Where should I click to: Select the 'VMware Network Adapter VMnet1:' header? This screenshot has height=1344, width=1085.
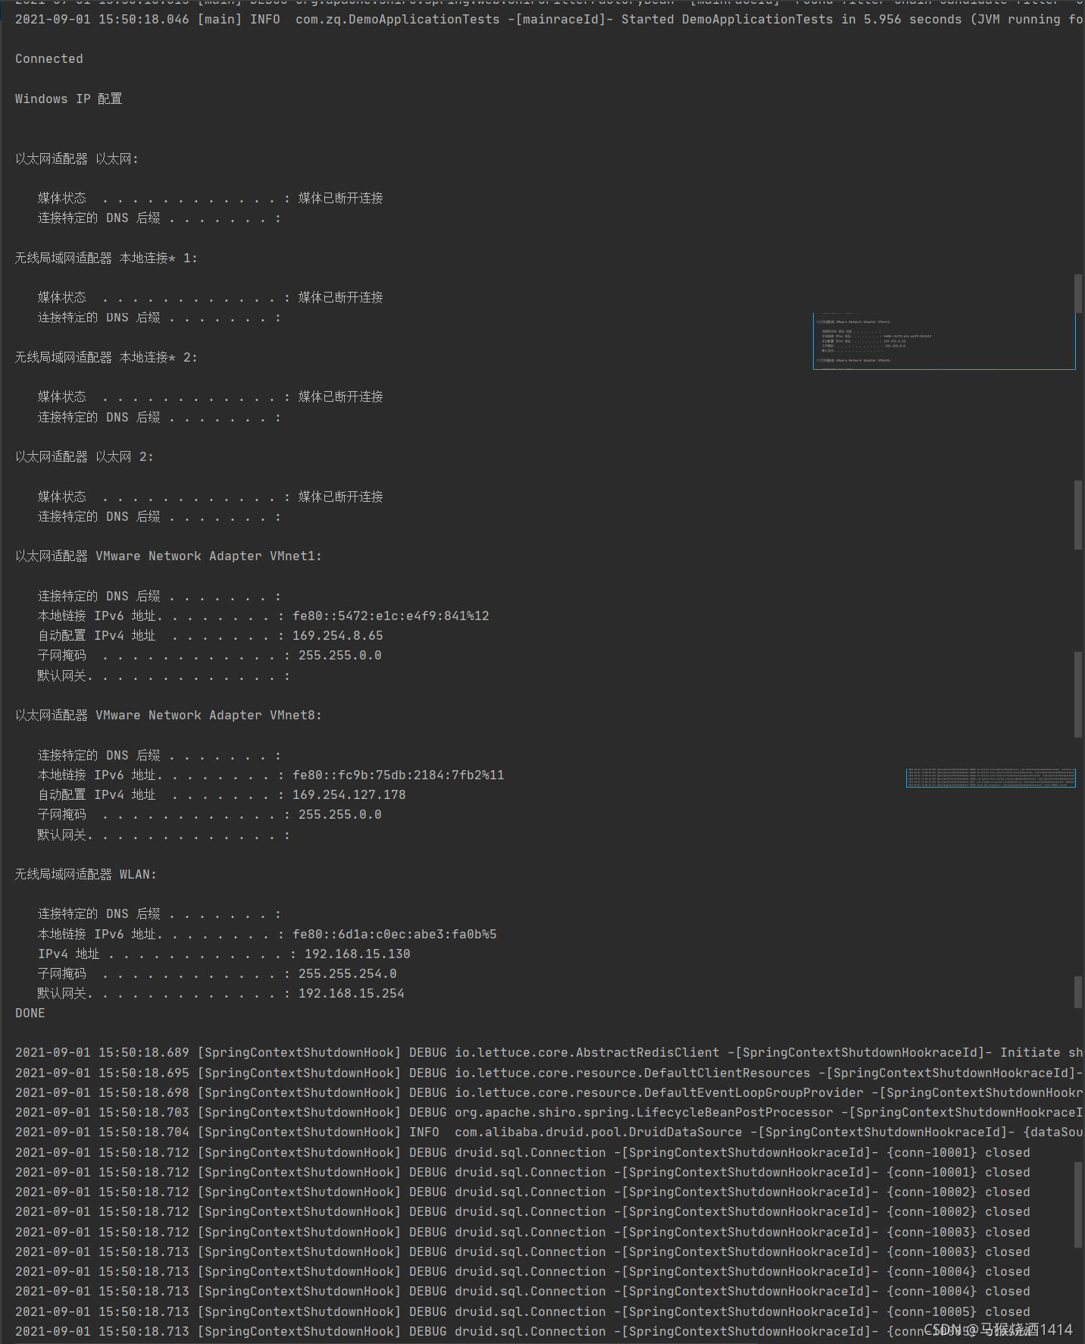208,556
